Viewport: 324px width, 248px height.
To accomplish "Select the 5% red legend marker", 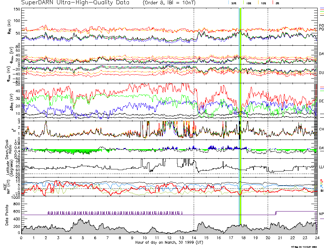I will coord(273,3).
